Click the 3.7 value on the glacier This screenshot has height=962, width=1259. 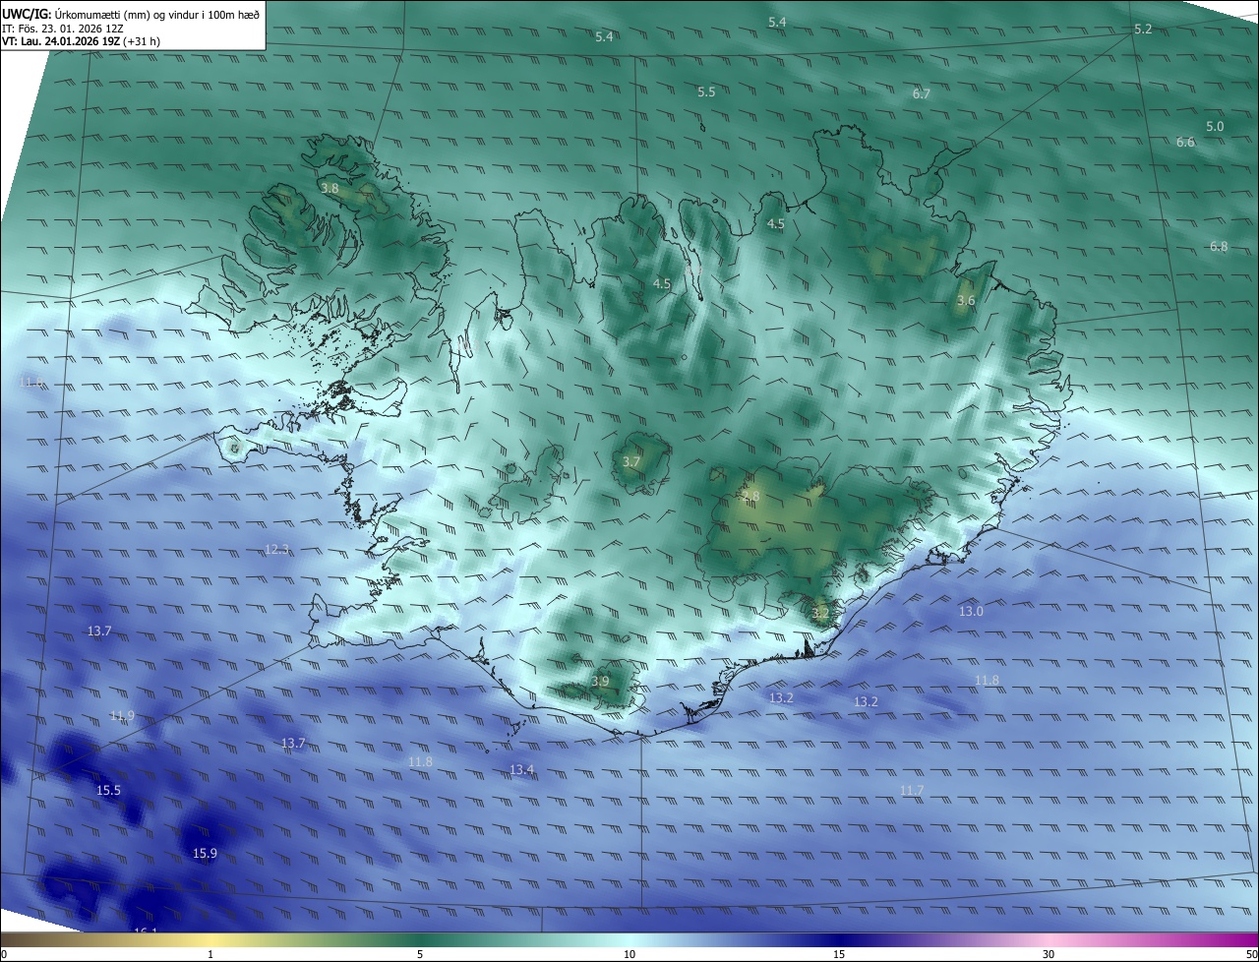(631, 461)
